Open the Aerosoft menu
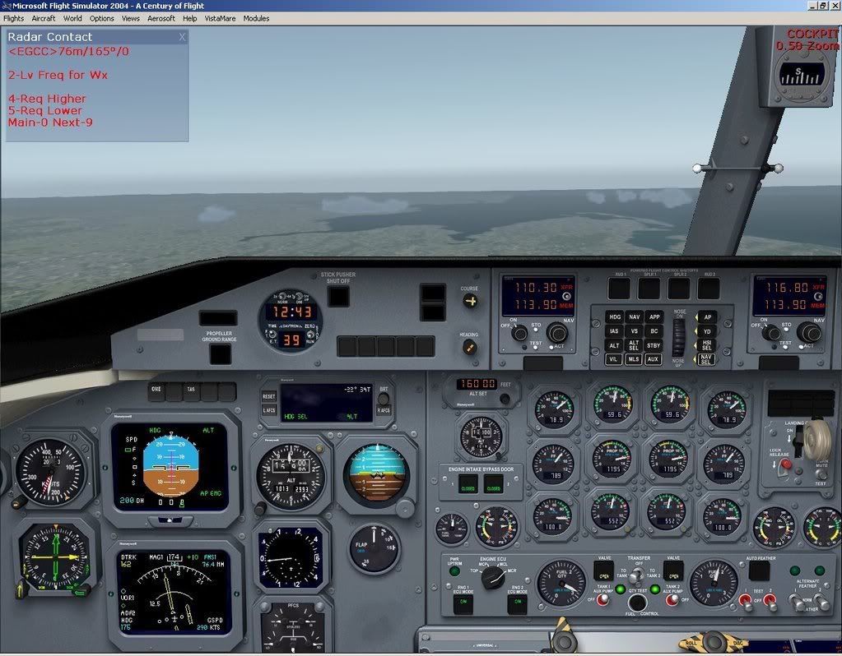Screen dimensions: 842x656 click(x=161, y=18)
